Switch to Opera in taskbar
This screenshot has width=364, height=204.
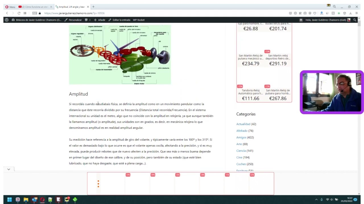42,199
